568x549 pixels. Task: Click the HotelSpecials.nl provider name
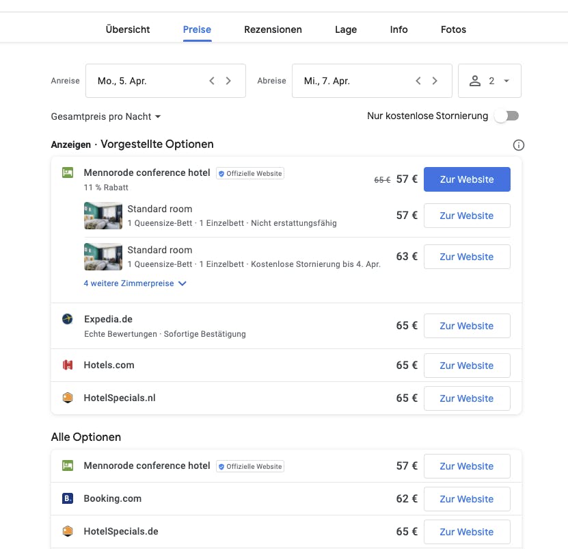click(120, 398)
